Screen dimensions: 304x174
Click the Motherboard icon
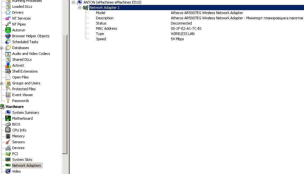(8, 118)
